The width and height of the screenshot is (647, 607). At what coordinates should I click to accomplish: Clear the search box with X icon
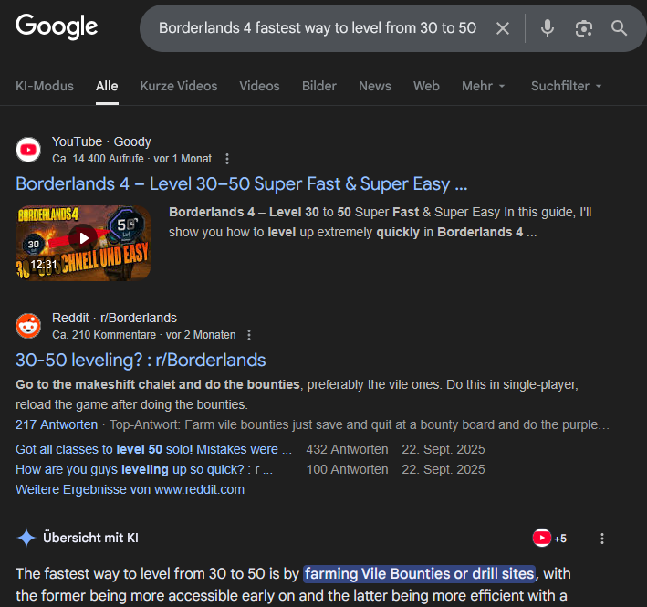(503, 28)
